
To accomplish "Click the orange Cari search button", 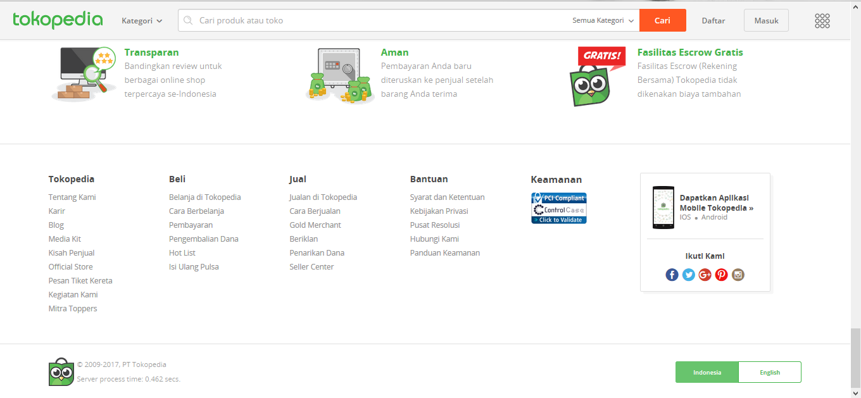I will click(x=663, y=20).
